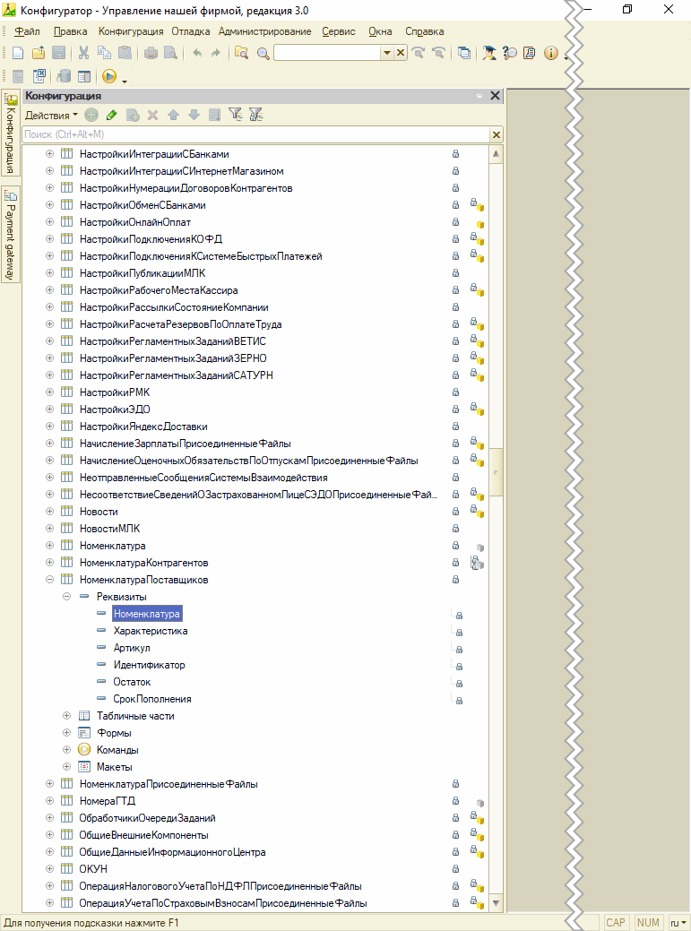691x931 pixels.
Task: Switch to the Payment gateway side tab
Action: pos(11,235)
